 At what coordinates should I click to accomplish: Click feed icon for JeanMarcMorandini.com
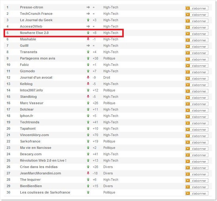coord(188,174)
